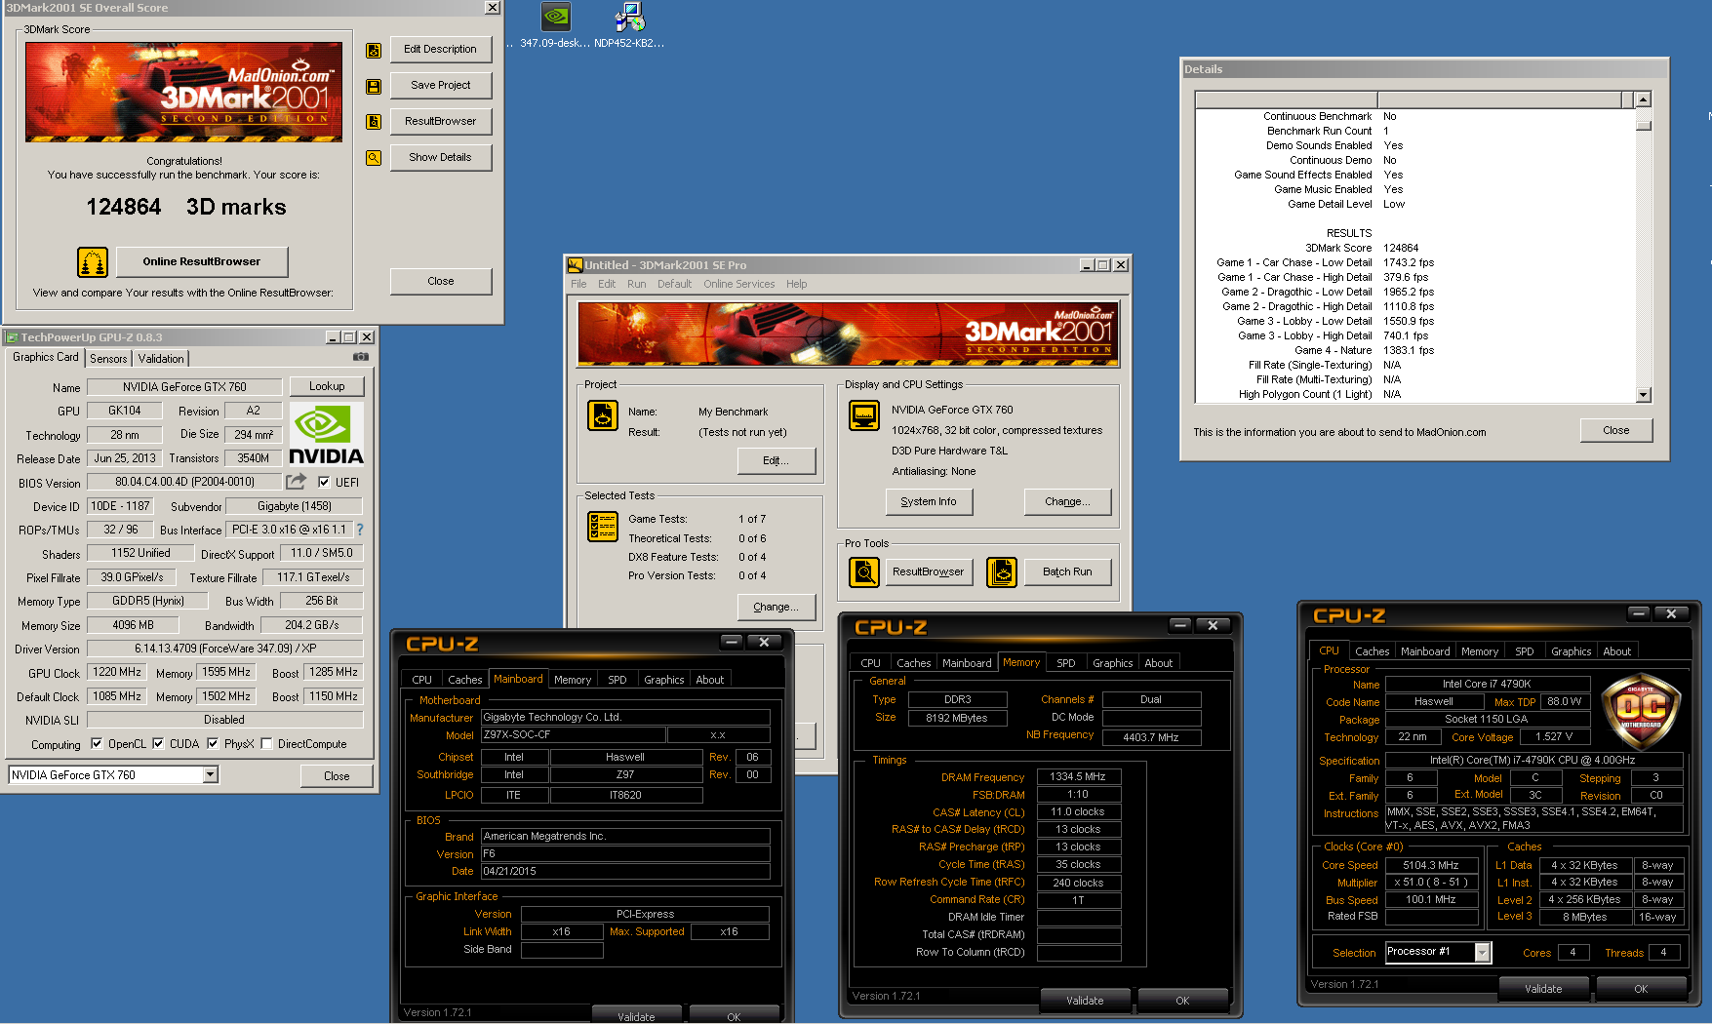Click the Save Project disk icon

tap(374, 87)
